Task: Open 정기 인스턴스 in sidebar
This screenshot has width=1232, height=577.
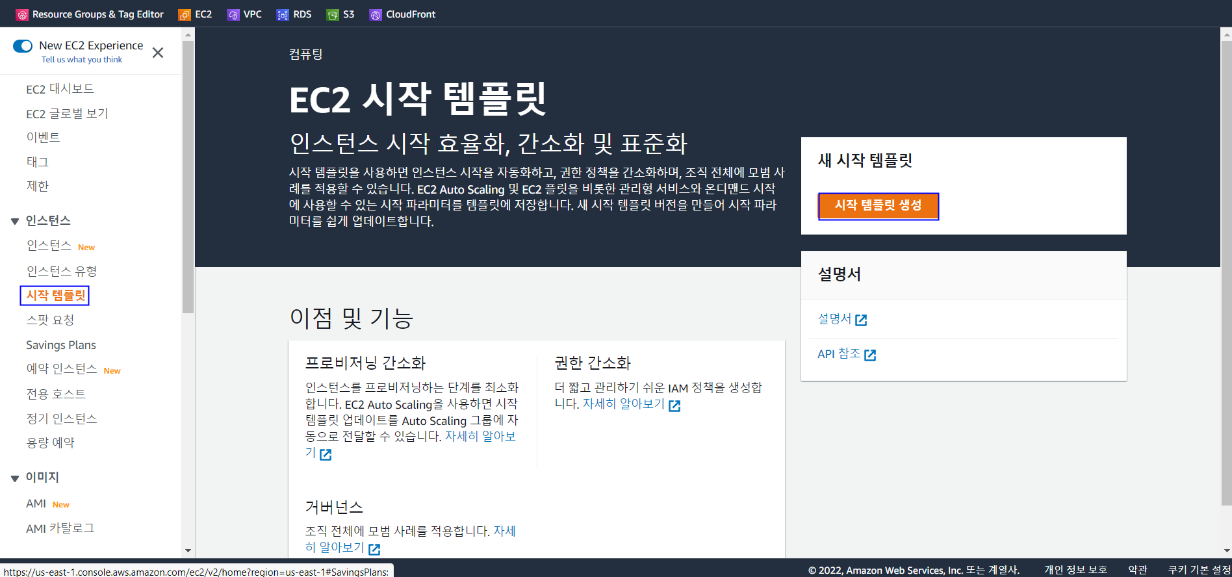Action: tap(61, 418)
